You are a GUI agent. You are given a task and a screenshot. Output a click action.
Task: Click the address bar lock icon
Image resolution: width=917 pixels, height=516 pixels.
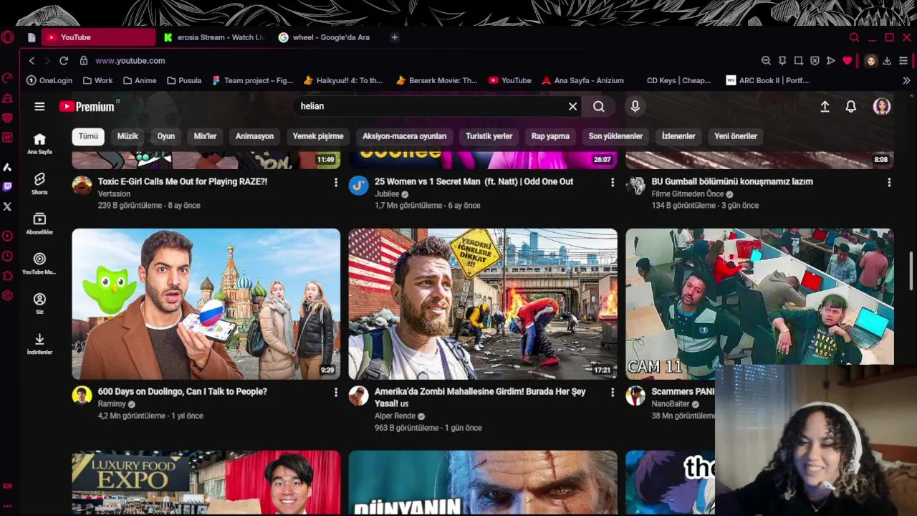(x=84, y=61)
